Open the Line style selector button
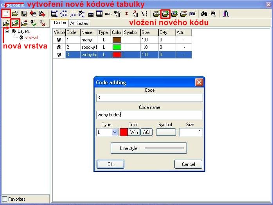This screenshot has width=273, height=205. click(149, 148)
